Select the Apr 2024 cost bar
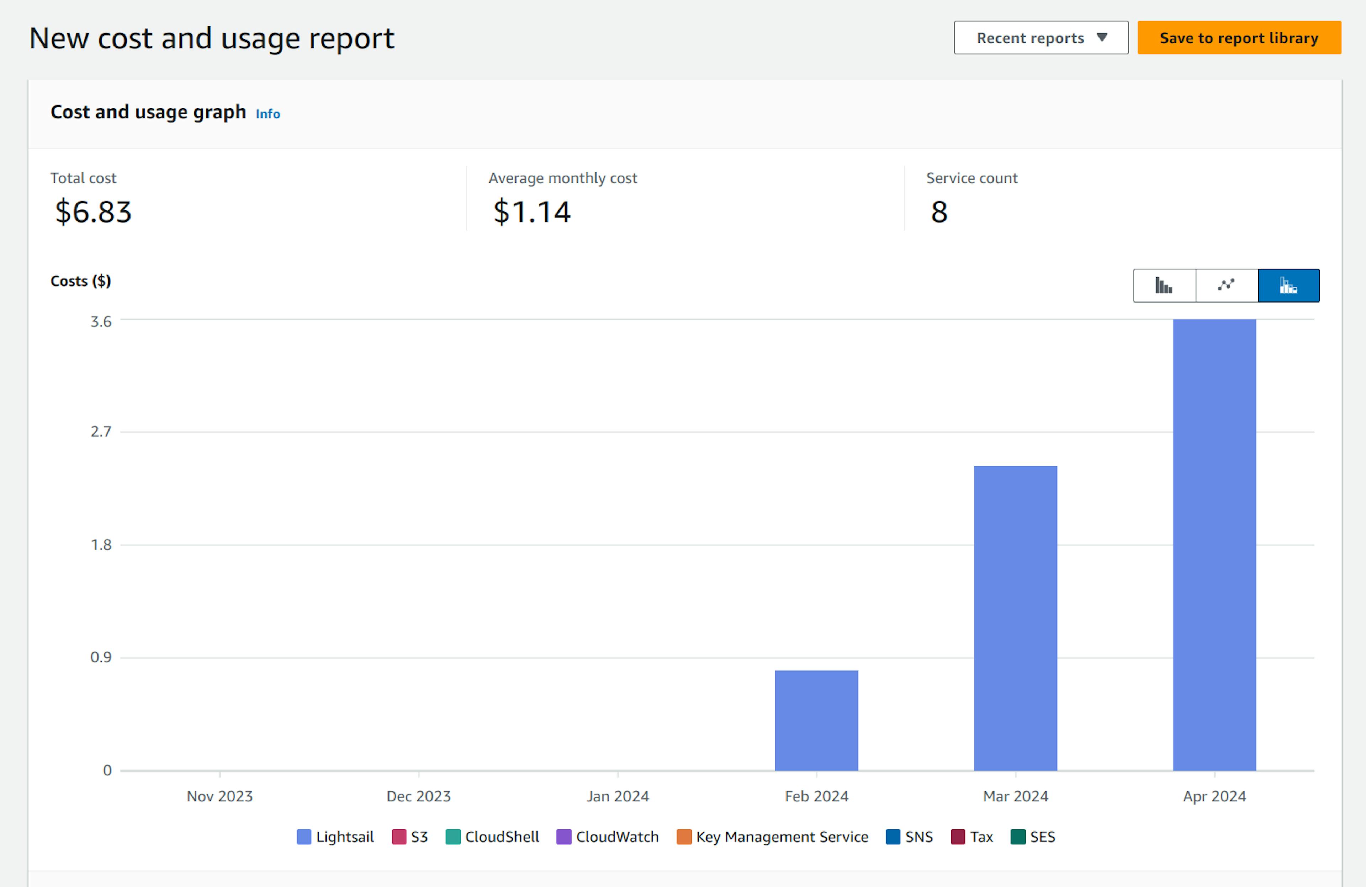Image resolution: width=1366 pixels, height=887 pixels. pyautogui.click(x=1214, y=545)
